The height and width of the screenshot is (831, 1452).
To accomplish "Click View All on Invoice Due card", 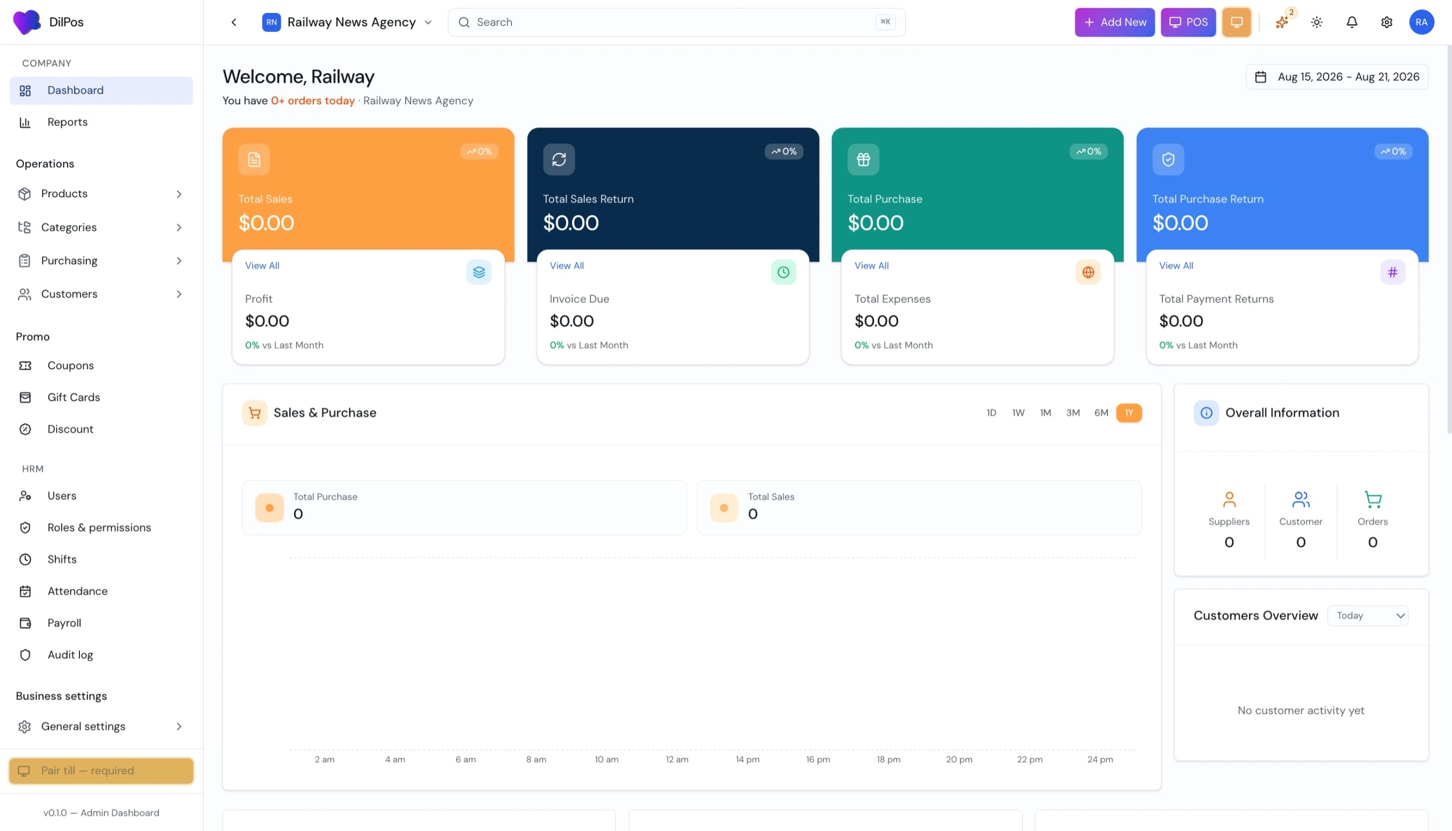I will tap(567, 265).
